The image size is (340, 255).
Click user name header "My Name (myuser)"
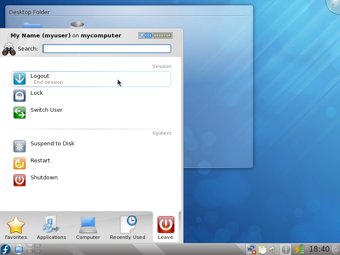coord(40,35)
